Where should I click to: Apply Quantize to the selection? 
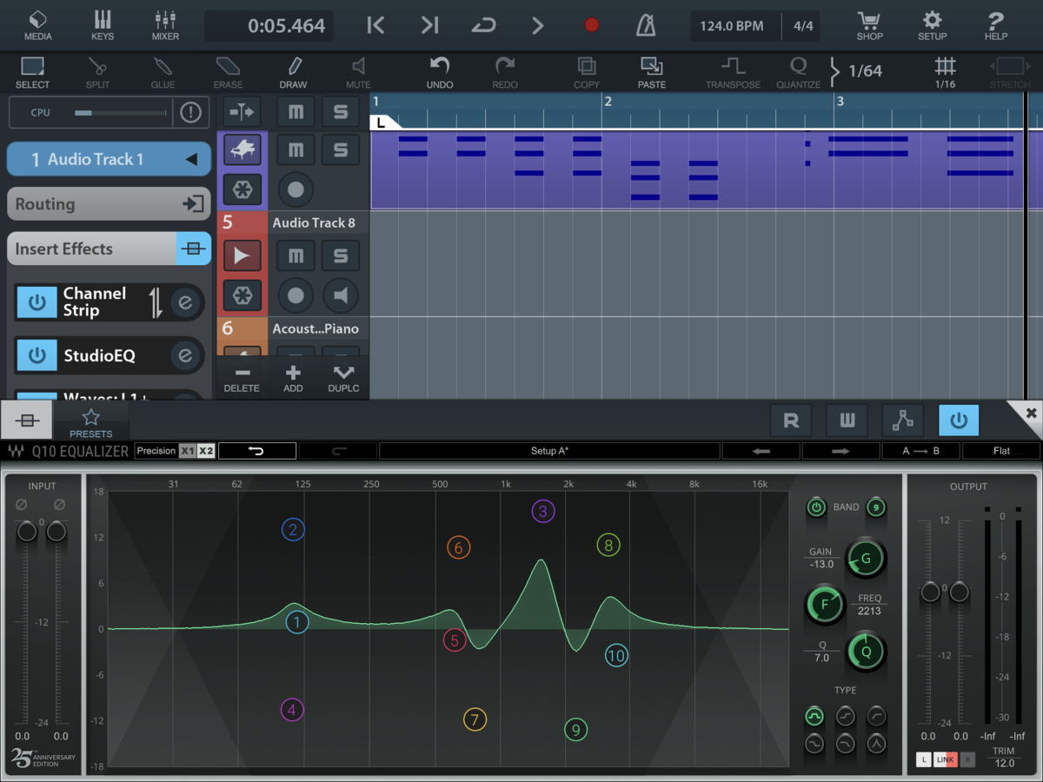[x=798, y=72]
